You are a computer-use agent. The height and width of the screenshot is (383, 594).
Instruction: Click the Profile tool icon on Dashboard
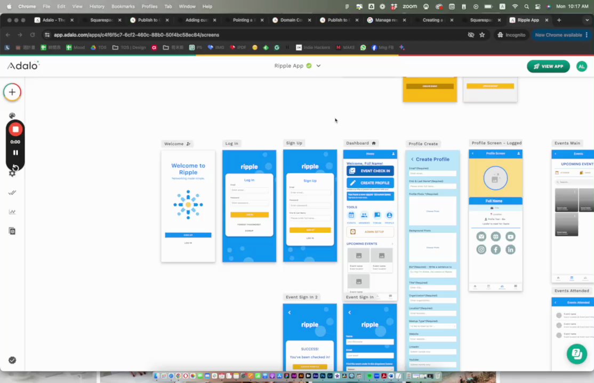pos(389,215)
